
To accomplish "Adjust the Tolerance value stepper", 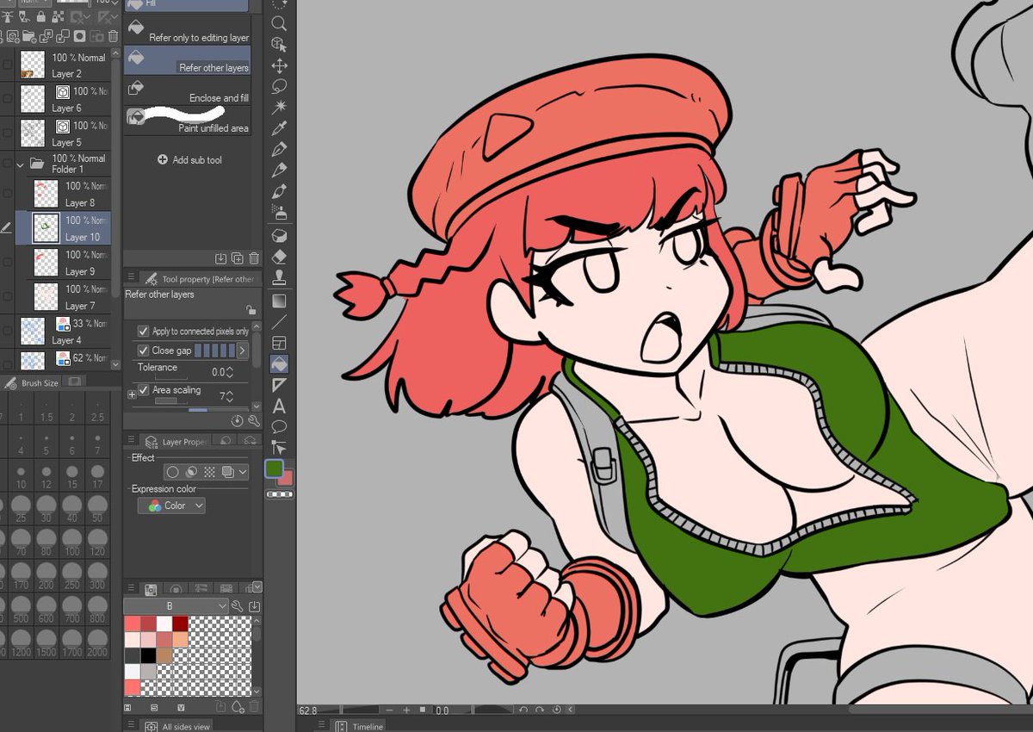I will 229,372.
